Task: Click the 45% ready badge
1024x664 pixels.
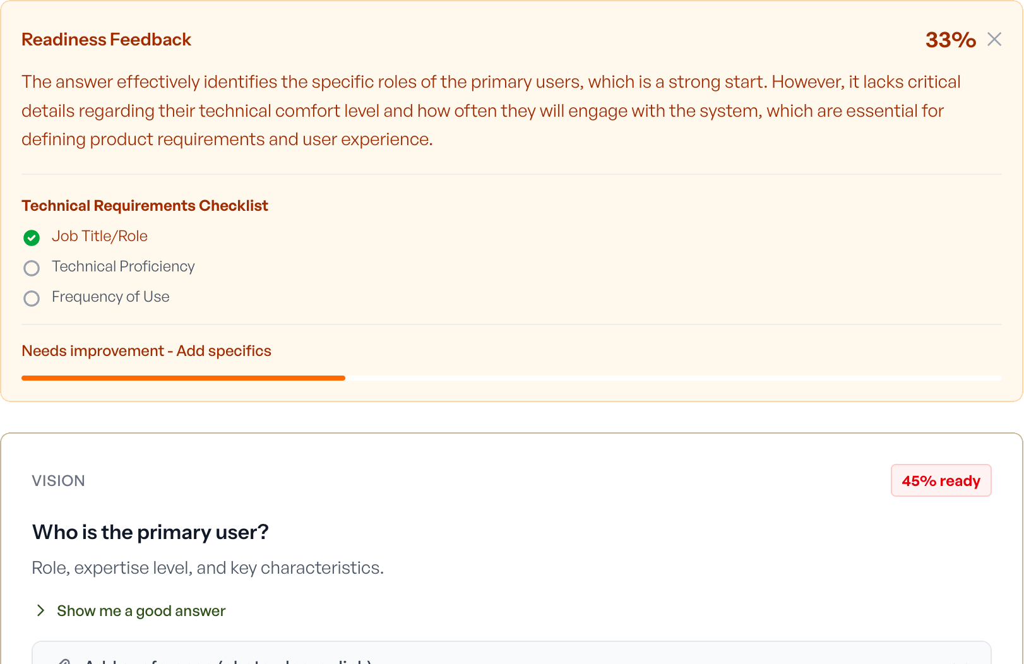Action: click(x=941, y=480)
